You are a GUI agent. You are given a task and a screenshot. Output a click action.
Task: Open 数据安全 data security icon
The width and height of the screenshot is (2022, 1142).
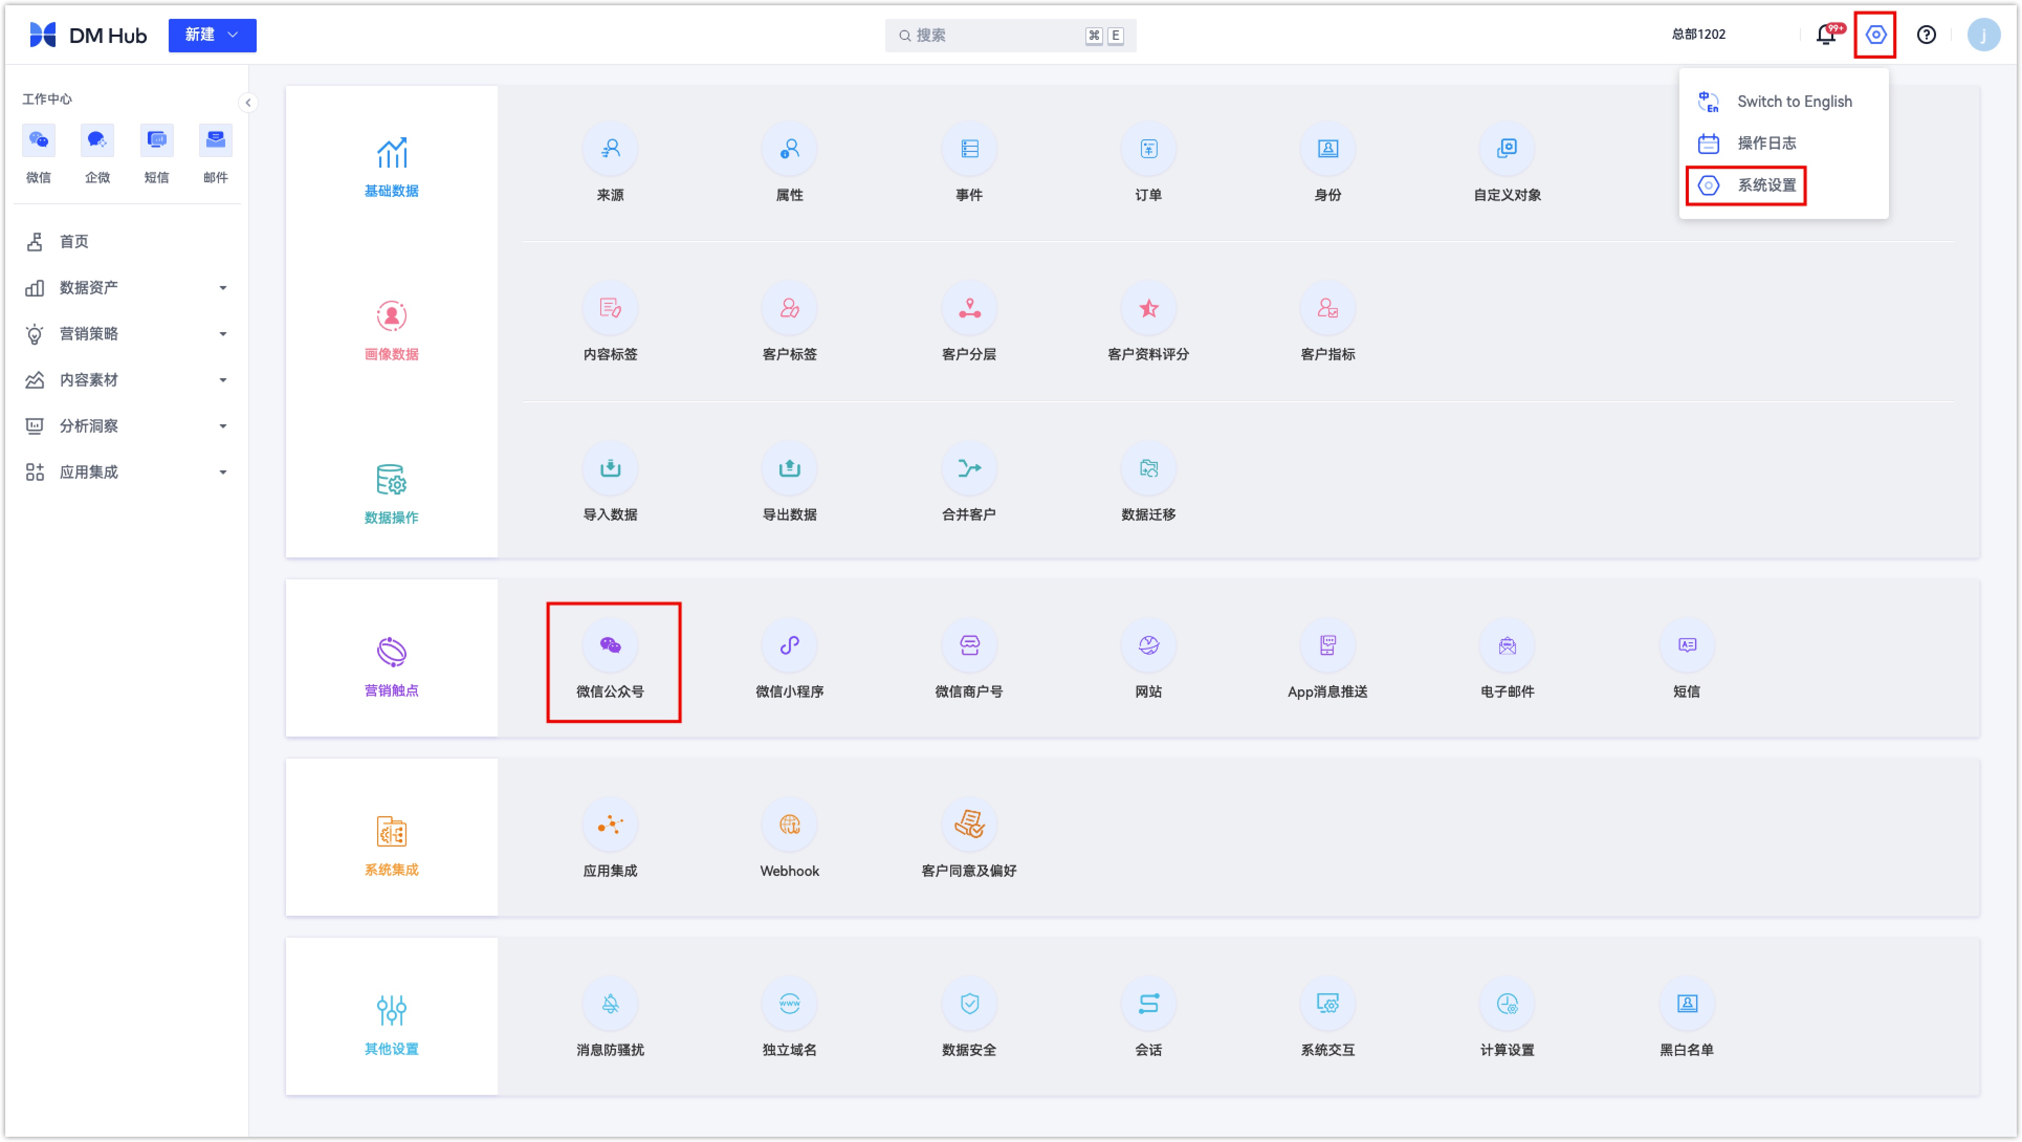pos(970,1004)
